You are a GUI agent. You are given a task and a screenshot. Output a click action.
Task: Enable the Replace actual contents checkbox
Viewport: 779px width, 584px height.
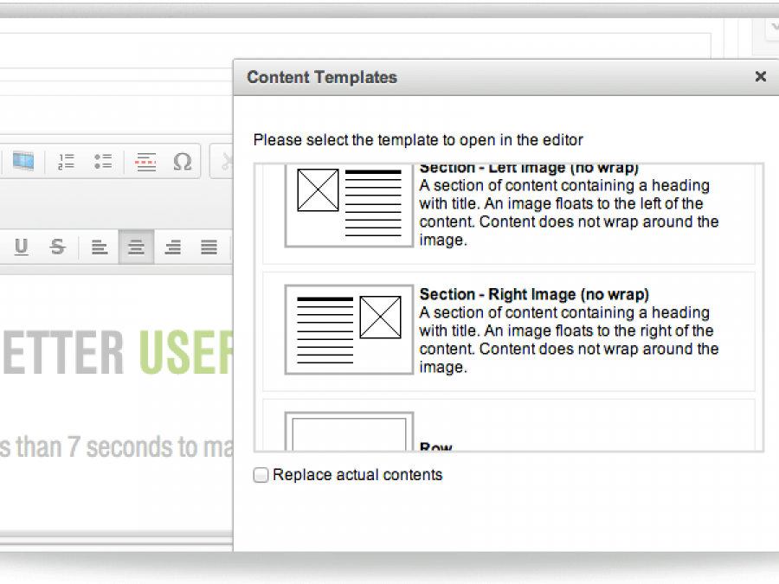261,475
